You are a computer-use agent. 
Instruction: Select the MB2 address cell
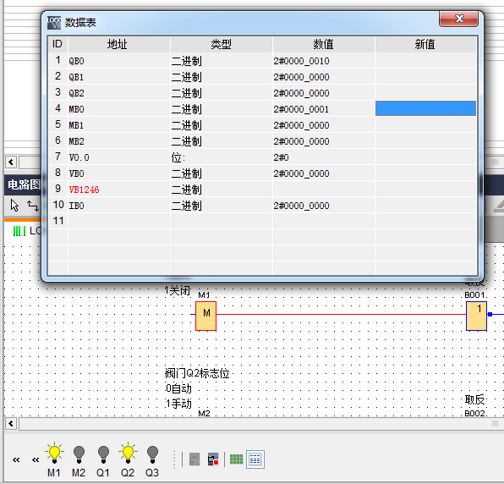click(119, 140)
